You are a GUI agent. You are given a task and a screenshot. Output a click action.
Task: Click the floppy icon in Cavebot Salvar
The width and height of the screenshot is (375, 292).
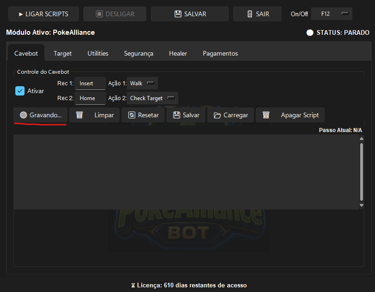pyautogui.click(x=176, y=115)
